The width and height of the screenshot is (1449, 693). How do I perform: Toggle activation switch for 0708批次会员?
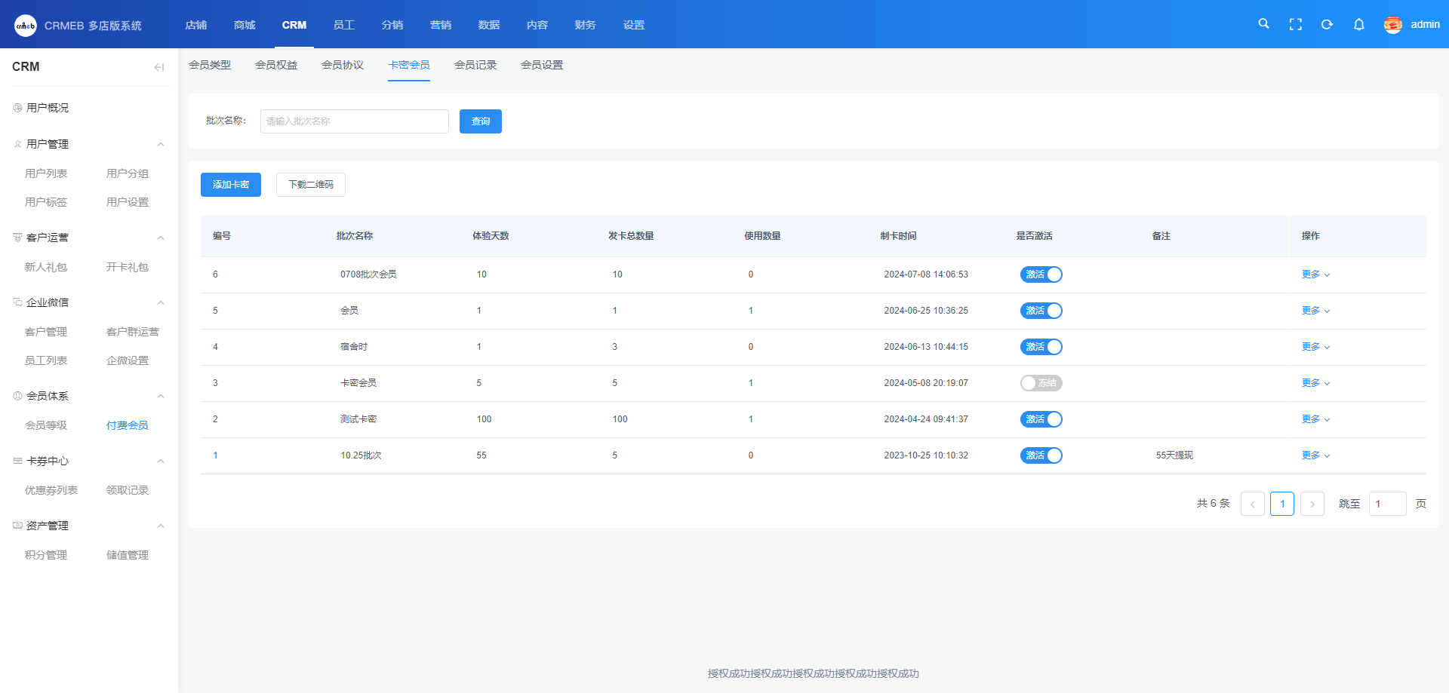[1041, 274]
